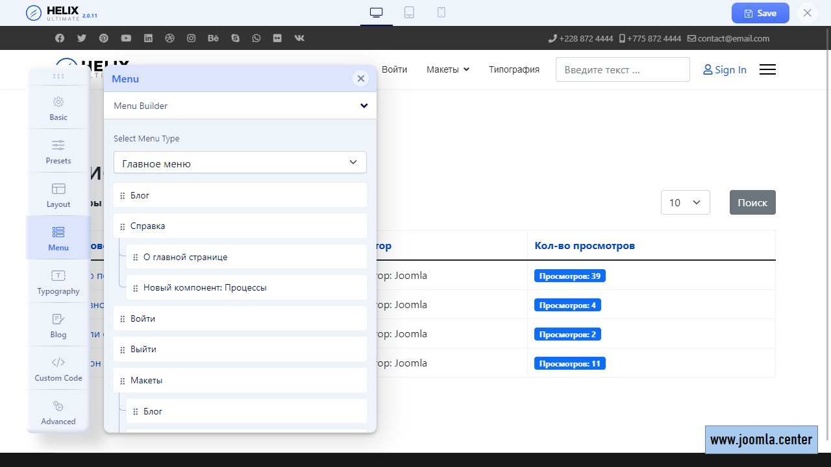
Task: Switch to mobile device preview
Action: tap(441, 13)
